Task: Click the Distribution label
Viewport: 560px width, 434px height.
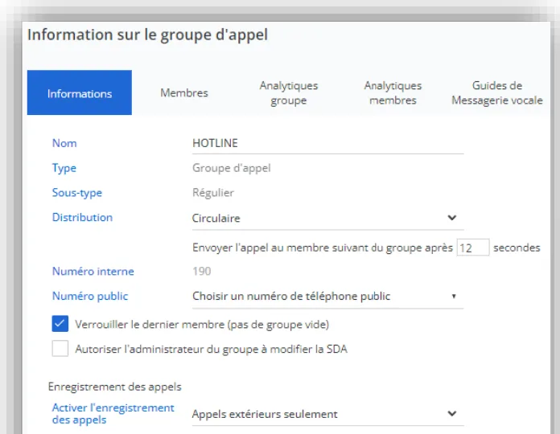Action: coord(82,217)
